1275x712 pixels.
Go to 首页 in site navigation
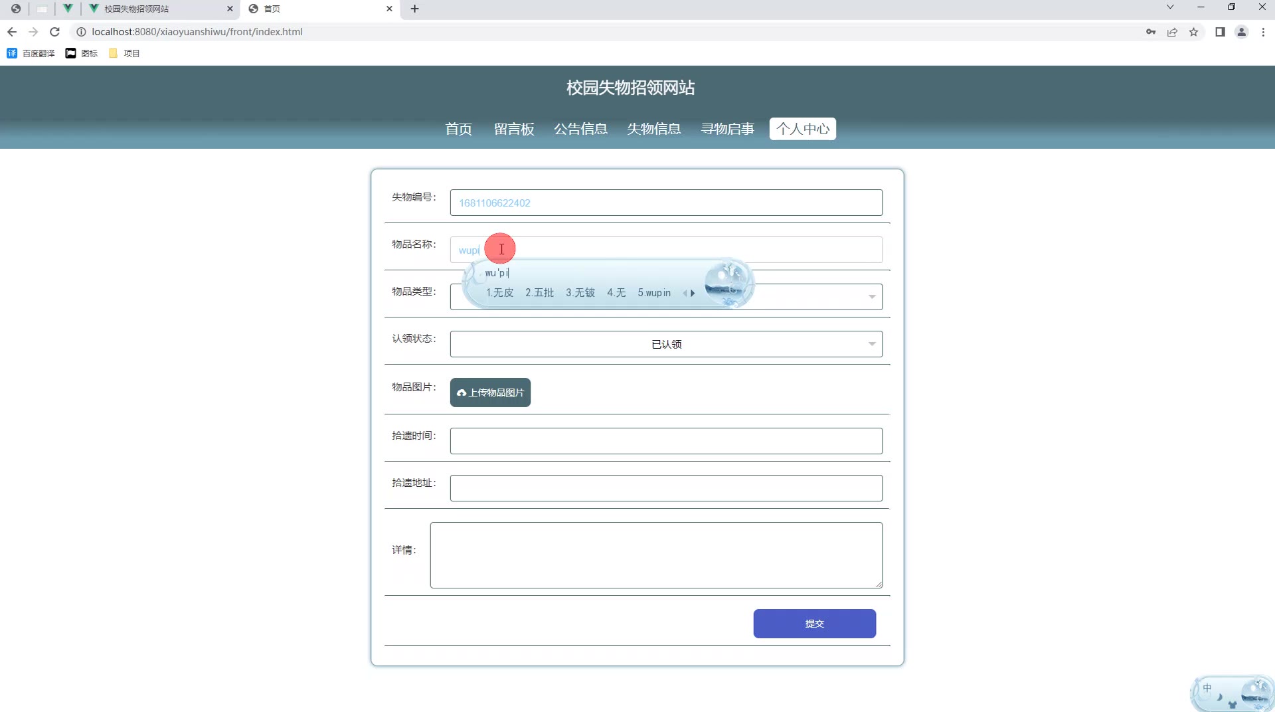458,129
